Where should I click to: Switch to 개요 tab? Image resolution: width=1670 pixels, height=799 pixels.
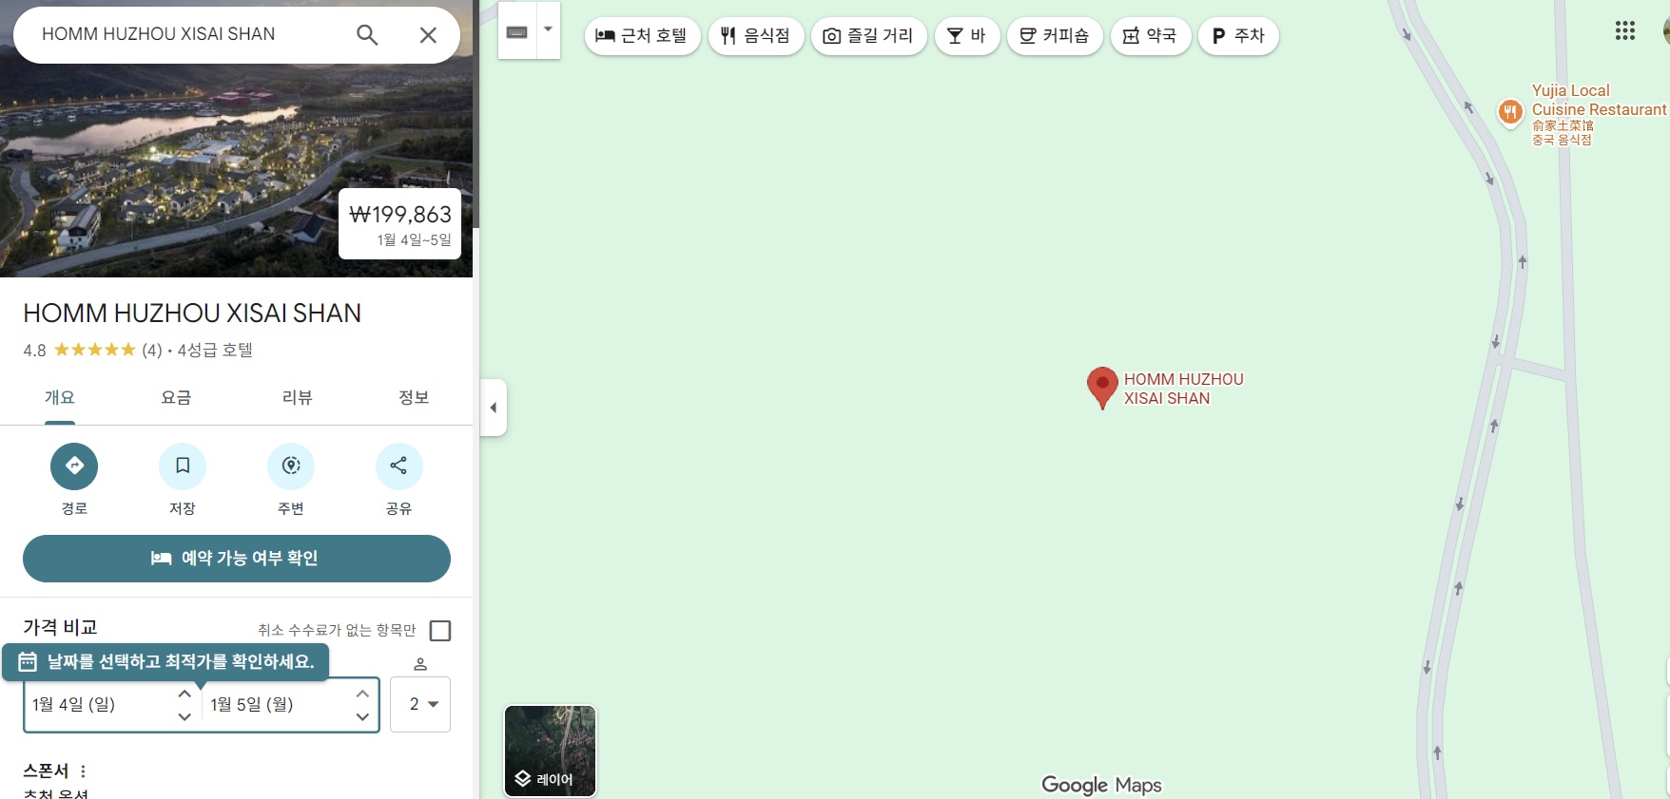click(59, 398)
